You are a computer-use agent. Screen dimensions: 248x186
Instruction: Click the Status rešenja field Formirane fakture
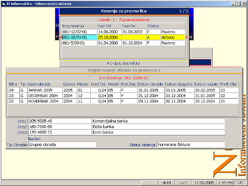coord(191,145)
